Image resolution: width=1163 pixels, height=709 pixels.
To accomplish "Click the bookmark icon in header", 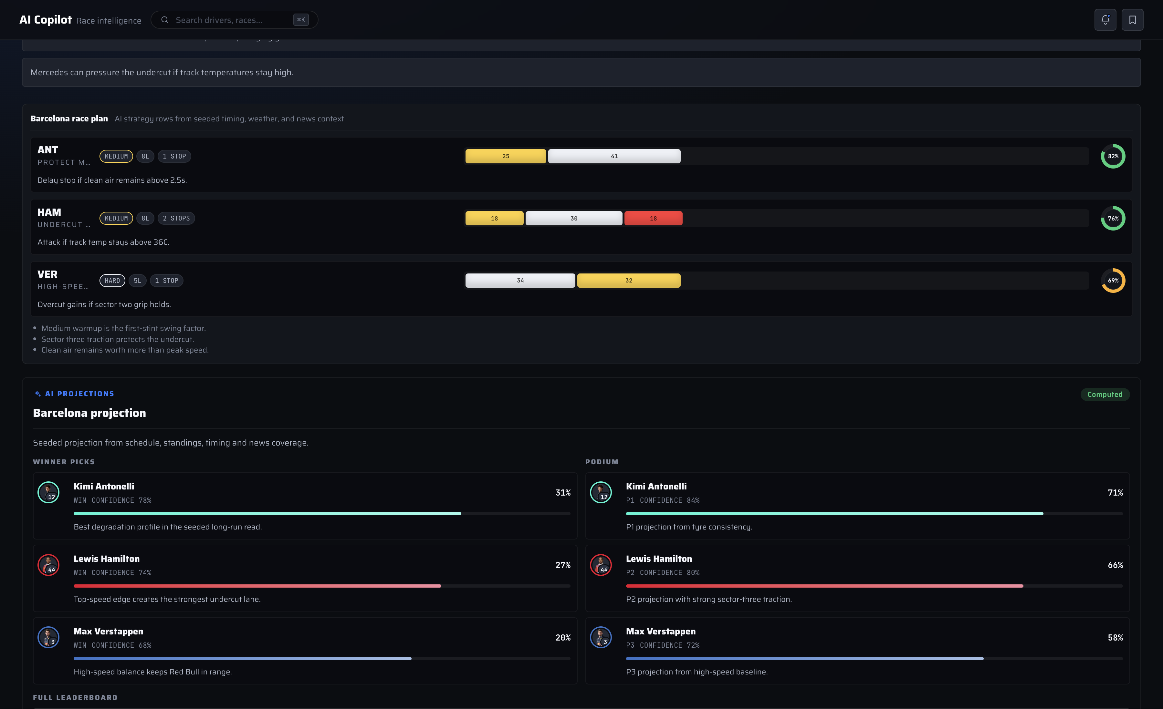I will 1132,20.
